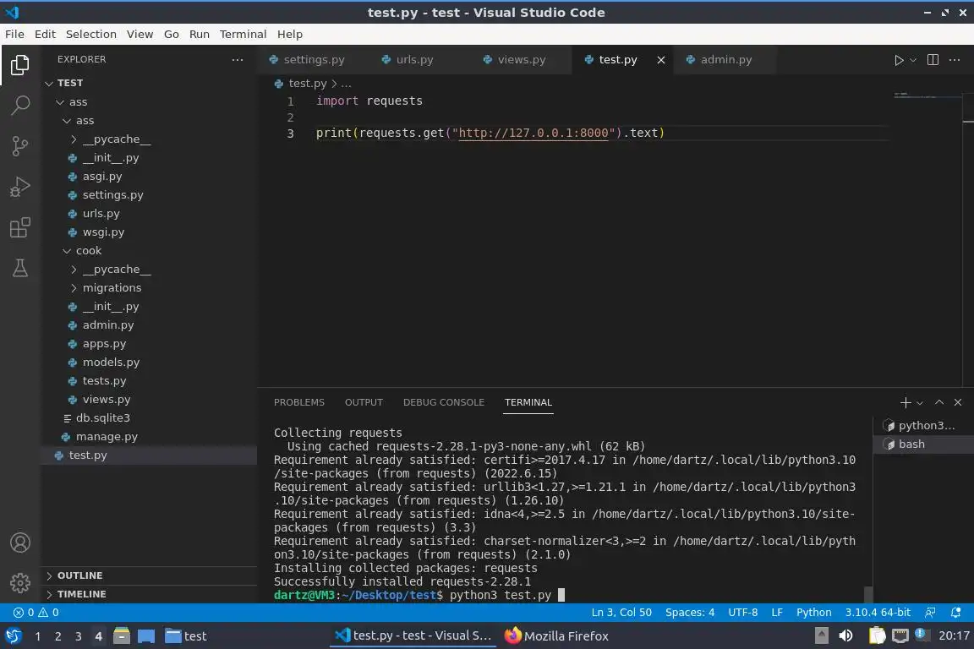The height and width of the screenshot is (649, 974).
Task: Switch to the DEBUG CONSOLE tab
Action: pyautogui.click(x=444, y=402)
